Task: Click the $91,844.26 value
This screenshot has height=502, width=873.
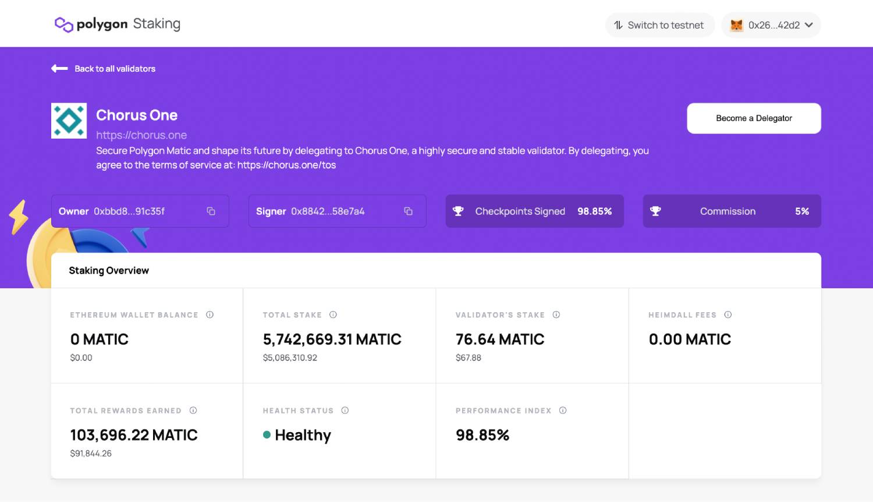Action: [x=91, y=453]
